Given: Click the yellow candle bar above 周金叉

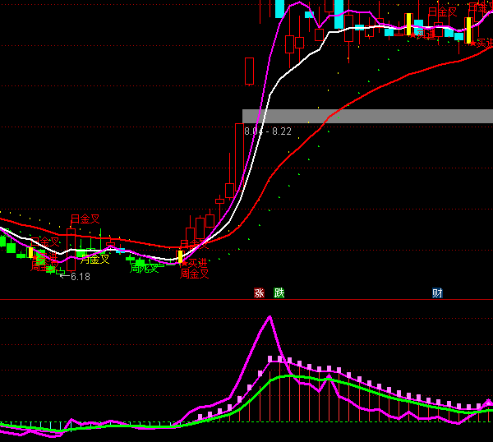Looking at the screenshot, I should [180, 256].
